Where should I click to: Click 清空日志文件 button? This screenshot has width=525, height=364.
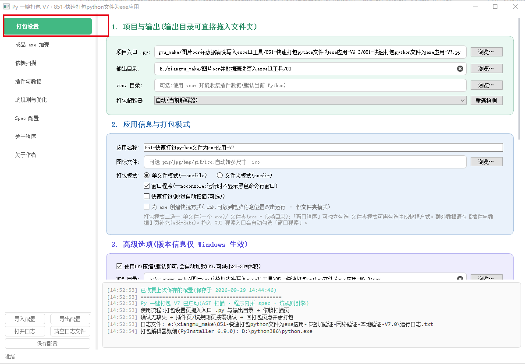[x=70, y=331]
